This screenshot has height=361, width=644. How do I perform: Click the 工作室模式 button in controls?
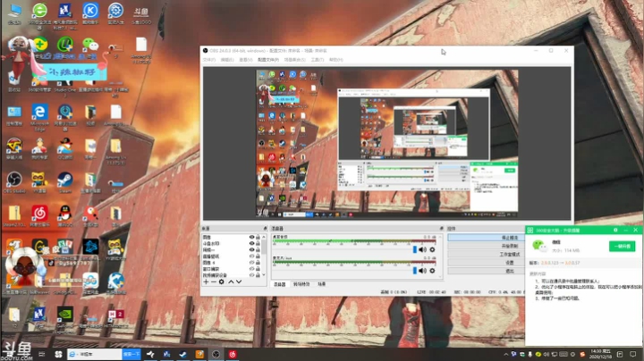486,255
